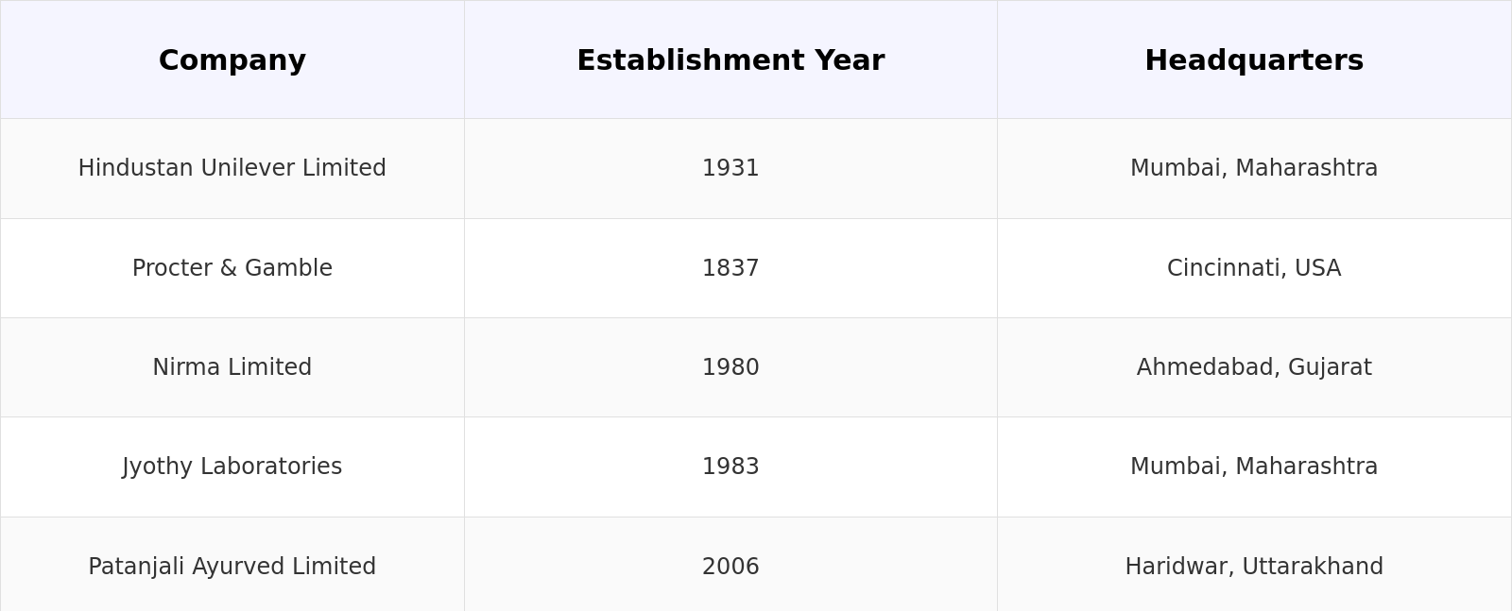Click establishment year 1931
Image resolution: width=1512 pixels, height=611 pixels.
(730, 168)
